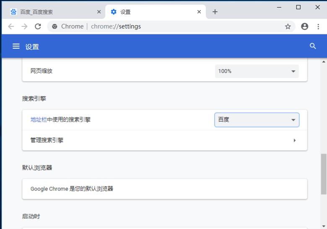Viewport: 327px width, 229px height.
Task: Open the 网页缩放 100% dropdown
Action: [x=257, y=71]
